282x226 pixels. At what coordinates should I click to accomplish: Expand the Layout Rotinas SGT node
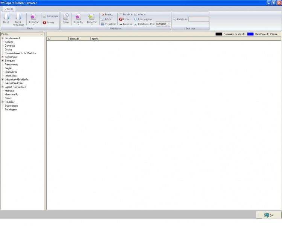[3, 87]
